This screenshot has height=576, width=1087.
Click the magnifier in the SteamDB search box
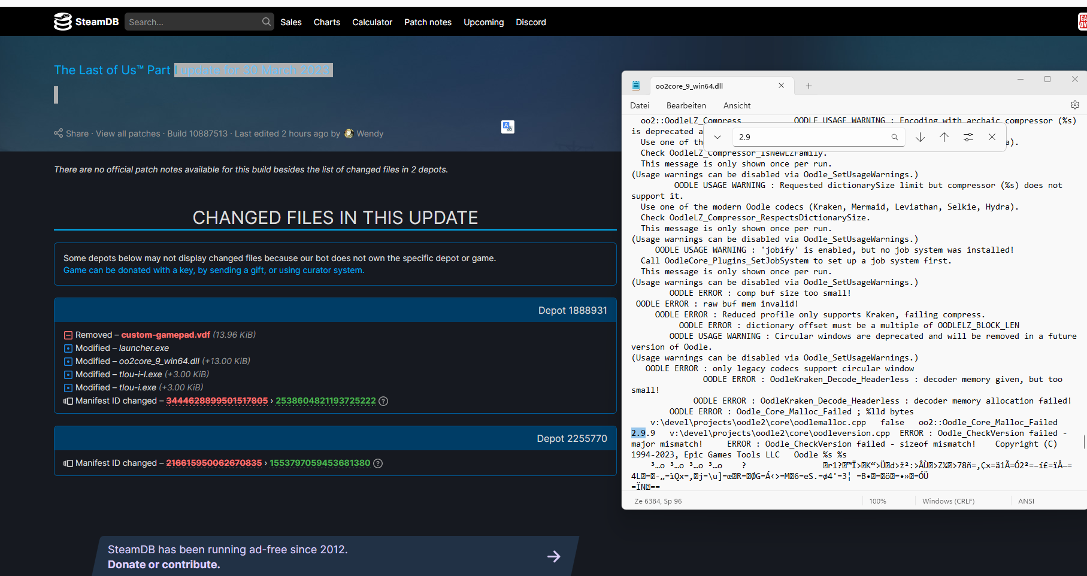point(265,22)
